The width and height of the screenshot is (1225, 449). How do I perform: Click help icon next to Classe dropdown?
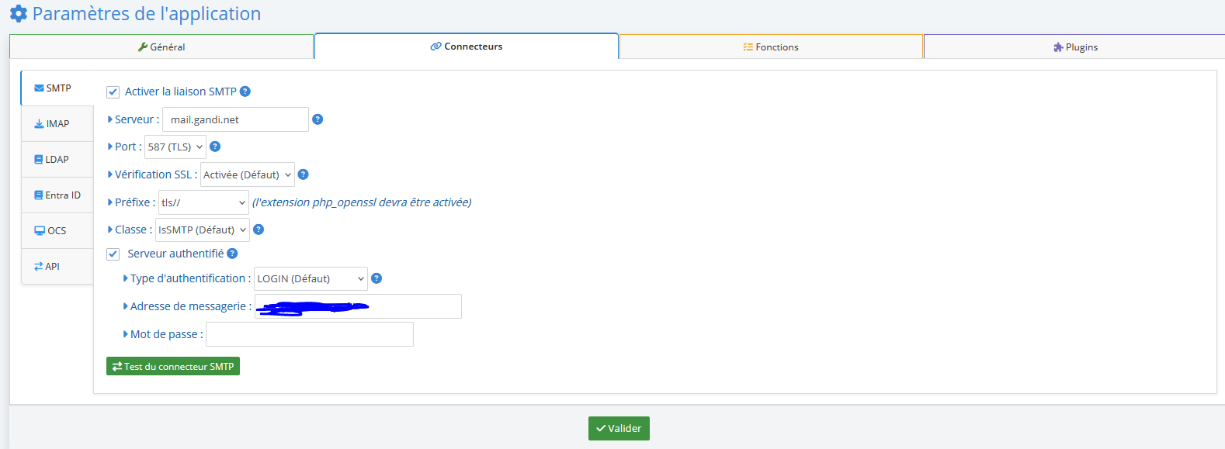[x=259, y=230]
